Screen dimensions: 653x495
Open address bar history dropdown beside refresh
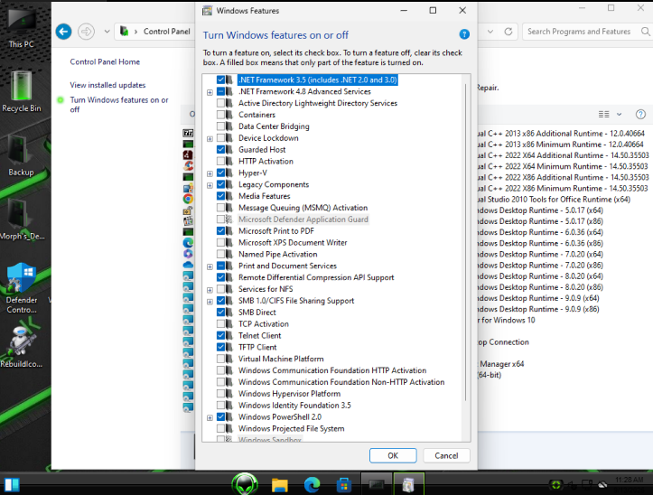[x=490, y=32]
